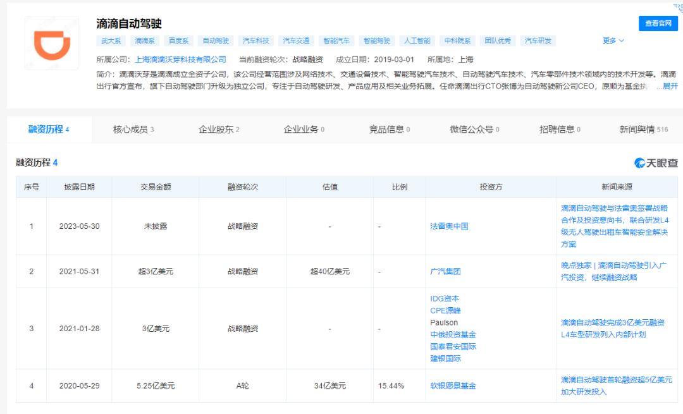Viewport: 683px width, 414px height.
Task: Switch to the 招聘信息 tab
Action: (x=560, y=130)
